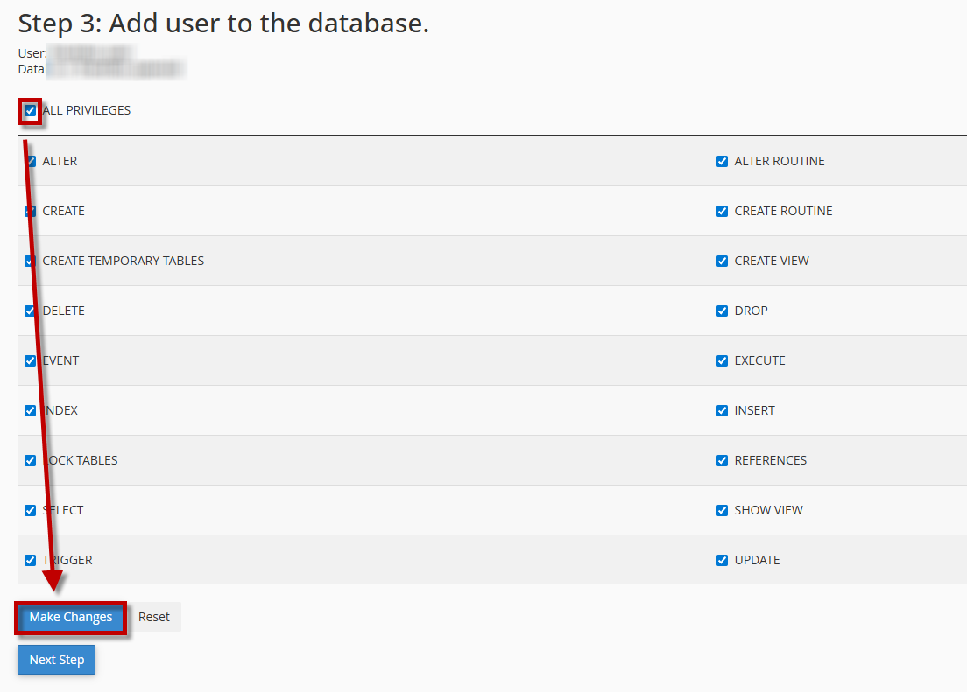
Task: Disable the UPDATE privilege checkbox
Action: 722,560
